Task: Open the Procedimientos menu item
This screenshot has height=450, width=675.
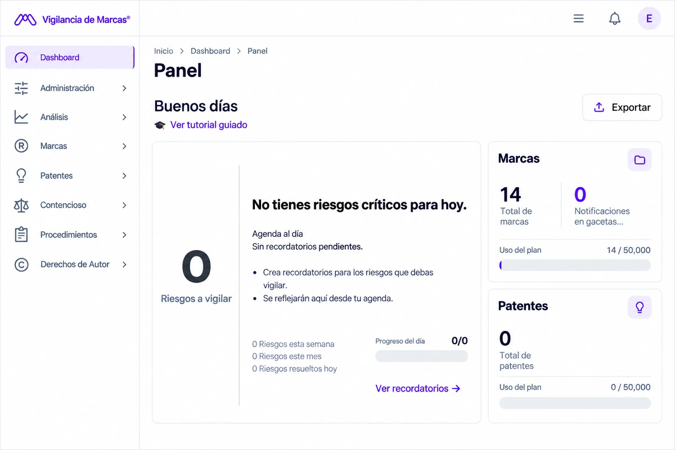Action: 70,235
